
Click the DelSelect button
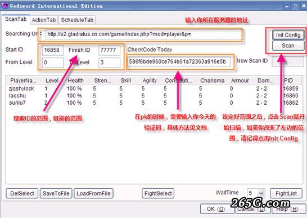[22, 193]
